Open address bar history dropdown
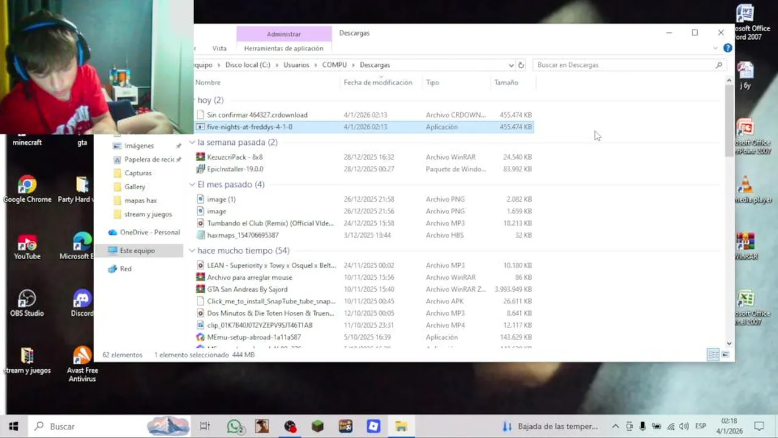This screenshot has height=438, width=778. (511, 65)
